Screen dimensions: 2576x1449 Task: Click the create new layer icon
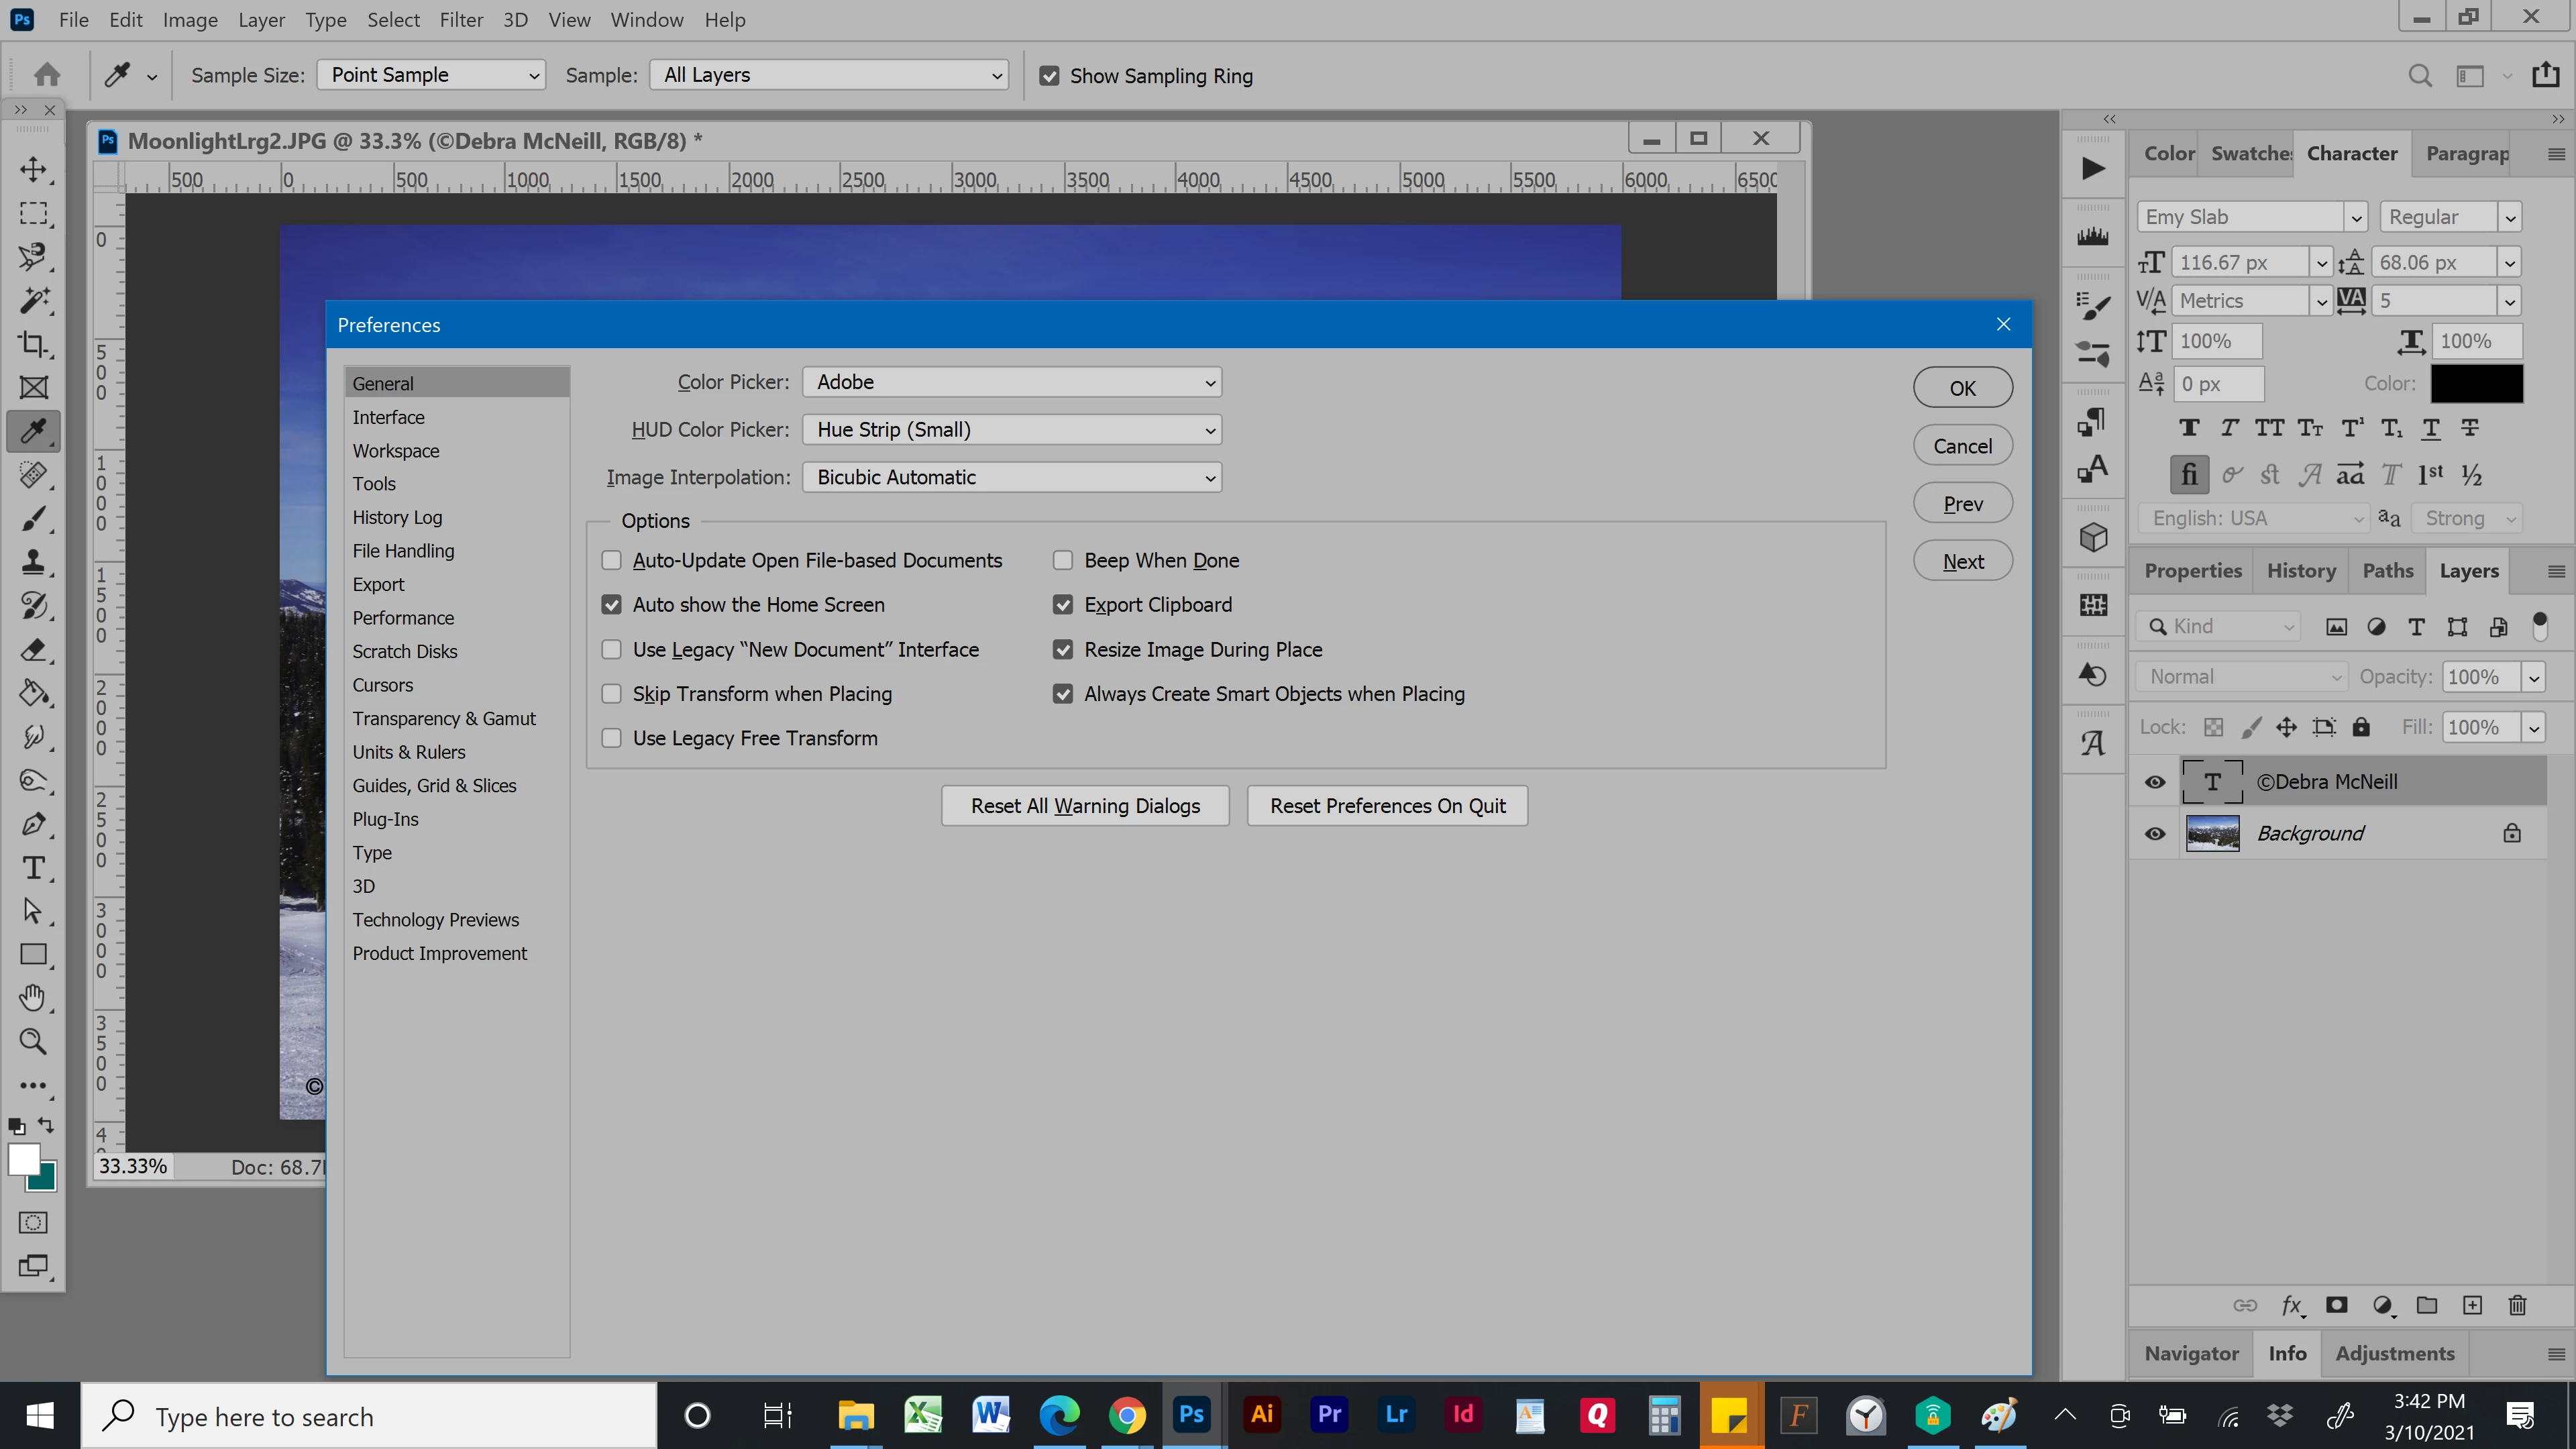[2472, 1305]
